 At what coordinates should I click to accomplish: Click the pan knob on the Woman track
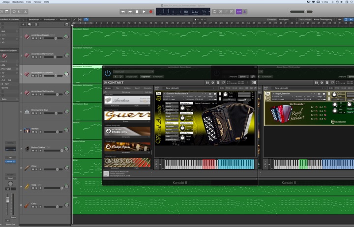pyautogui.click(x=66, y=130)
